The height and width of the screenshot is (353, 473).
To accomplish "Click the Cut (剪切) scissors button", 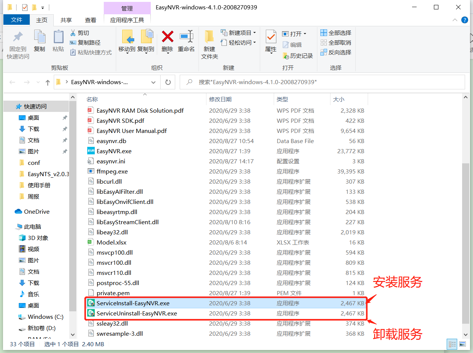I will point(80,33).
